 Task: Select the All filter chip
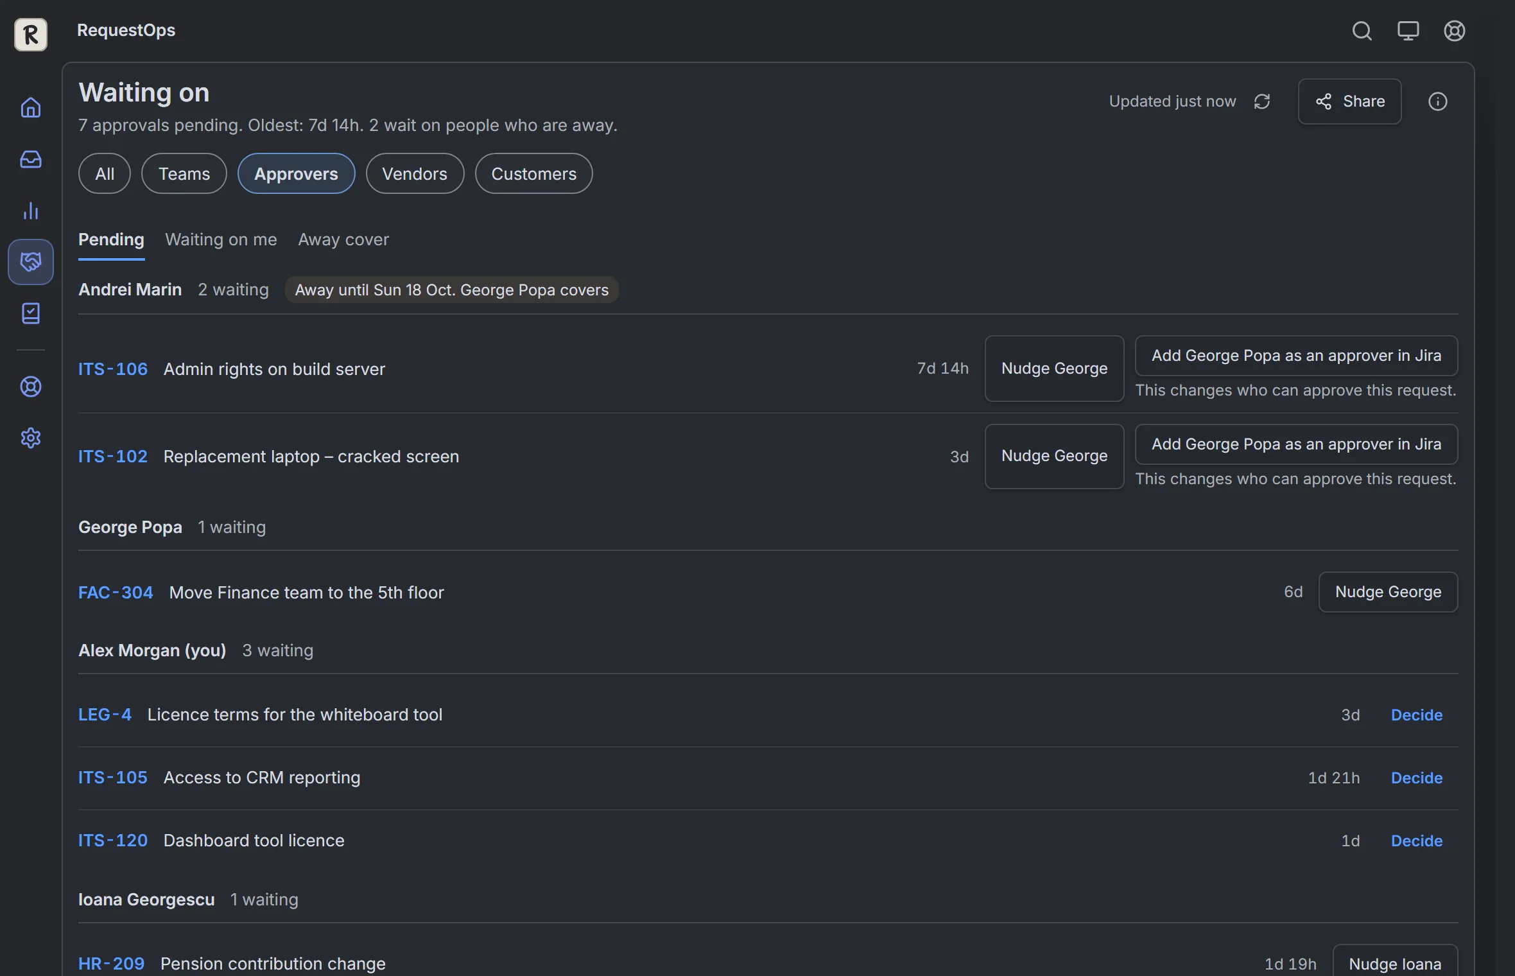click(x=105, y=173)
